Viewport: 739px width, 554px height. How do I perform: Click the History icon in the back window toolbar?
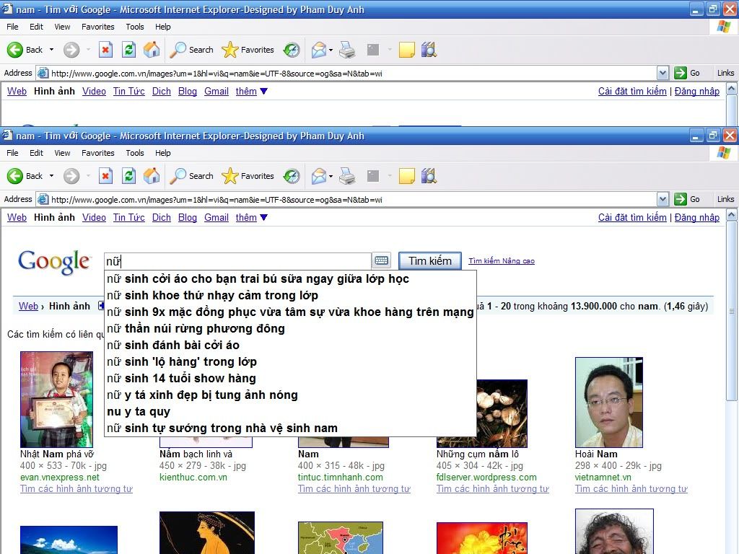pos(292,50)
